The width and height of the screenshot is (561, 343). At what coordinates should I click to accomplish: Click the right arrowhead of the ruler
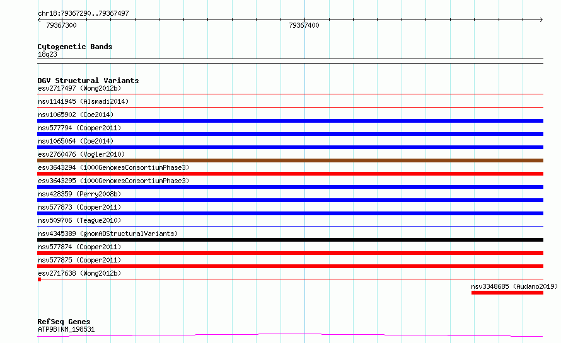click(x=541, y=20)
